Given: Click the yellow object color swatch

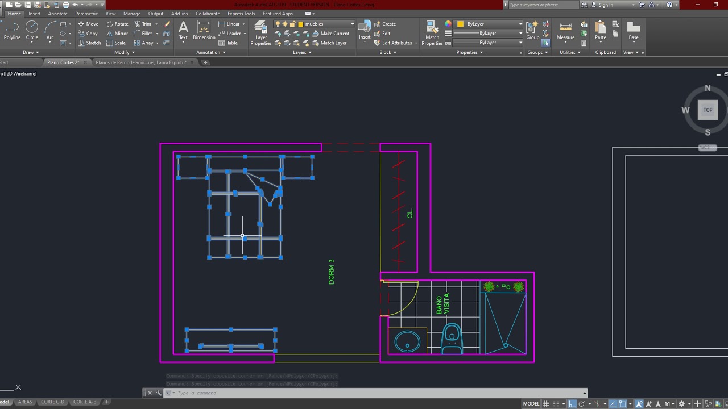Looking at the screenshot, I should pyautogui.click(x=461, y=24).
